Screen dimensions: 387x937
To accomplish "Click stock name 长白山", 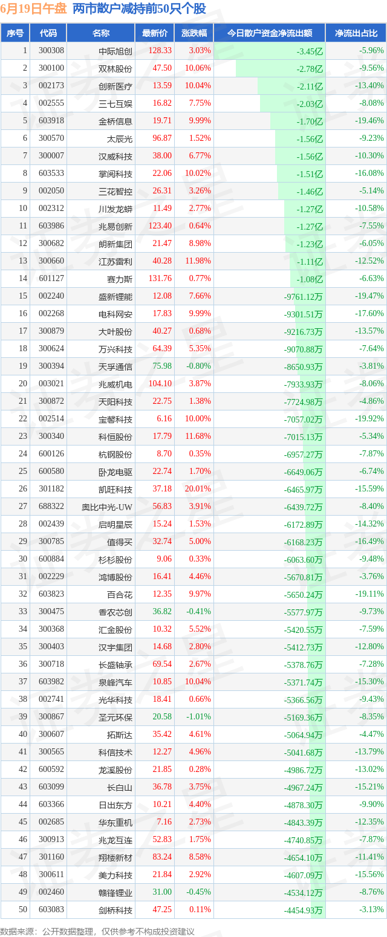I will tap(120, 787).
